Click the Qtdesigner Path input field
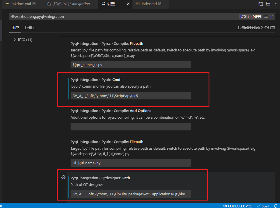The image size is (280, 208). 131,194
